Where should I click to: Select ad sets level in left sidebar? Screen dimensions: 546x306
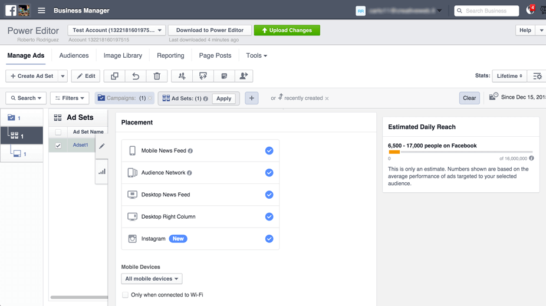pos(22,136)
